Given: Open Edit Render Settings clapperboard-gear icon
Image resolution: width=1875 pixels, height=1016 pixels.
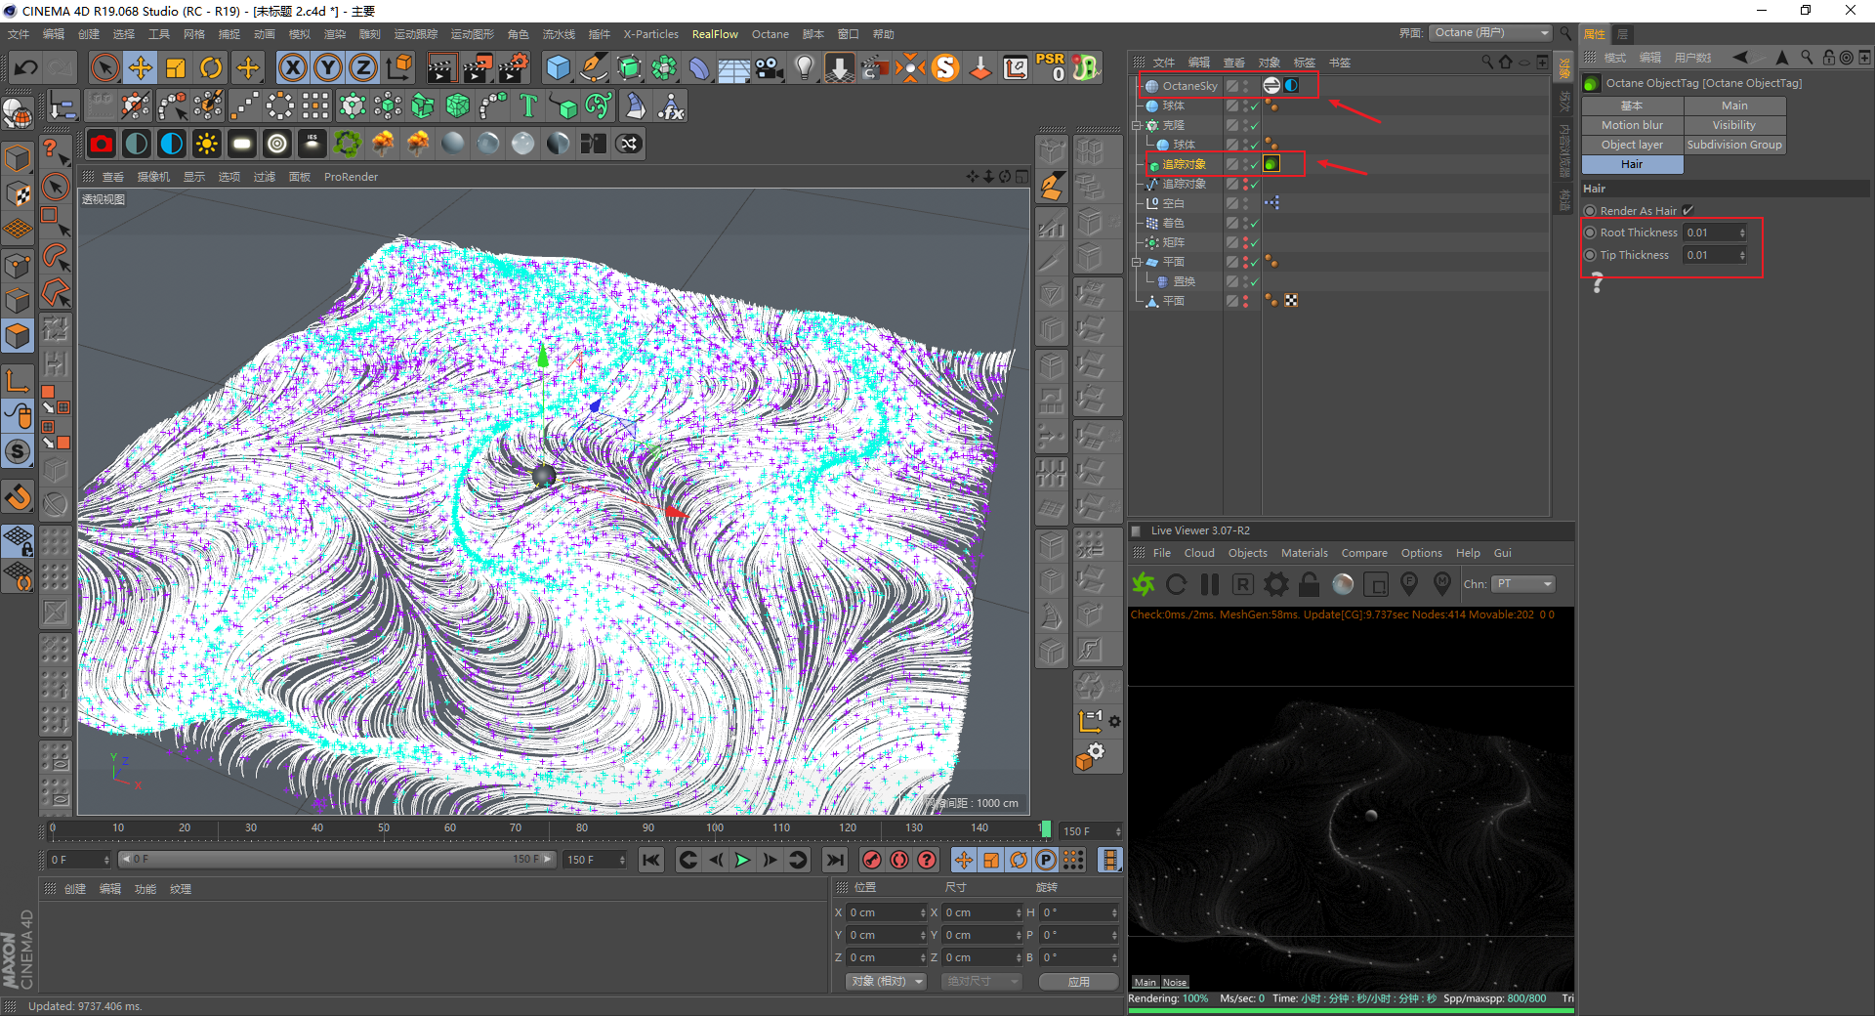Looking at the screenshot, I should [514, 67].
